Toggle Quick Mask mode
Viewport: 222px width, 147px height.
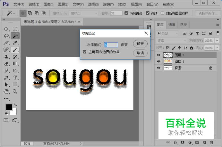(x=6, y=120)
